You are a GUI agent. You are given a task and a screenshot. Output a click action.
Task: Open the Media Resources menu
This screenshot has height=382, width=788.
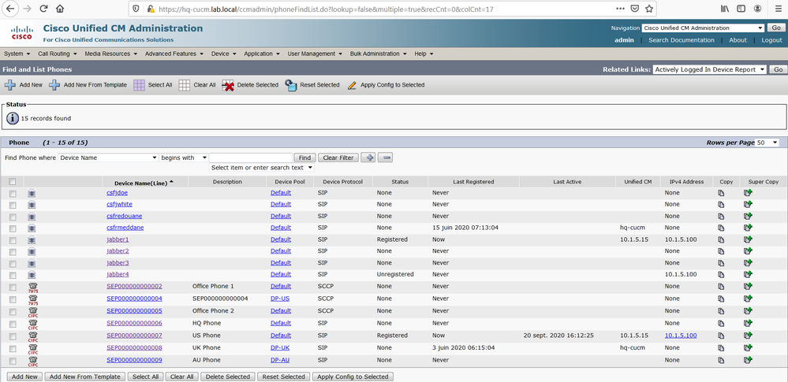tap(110, 54)
